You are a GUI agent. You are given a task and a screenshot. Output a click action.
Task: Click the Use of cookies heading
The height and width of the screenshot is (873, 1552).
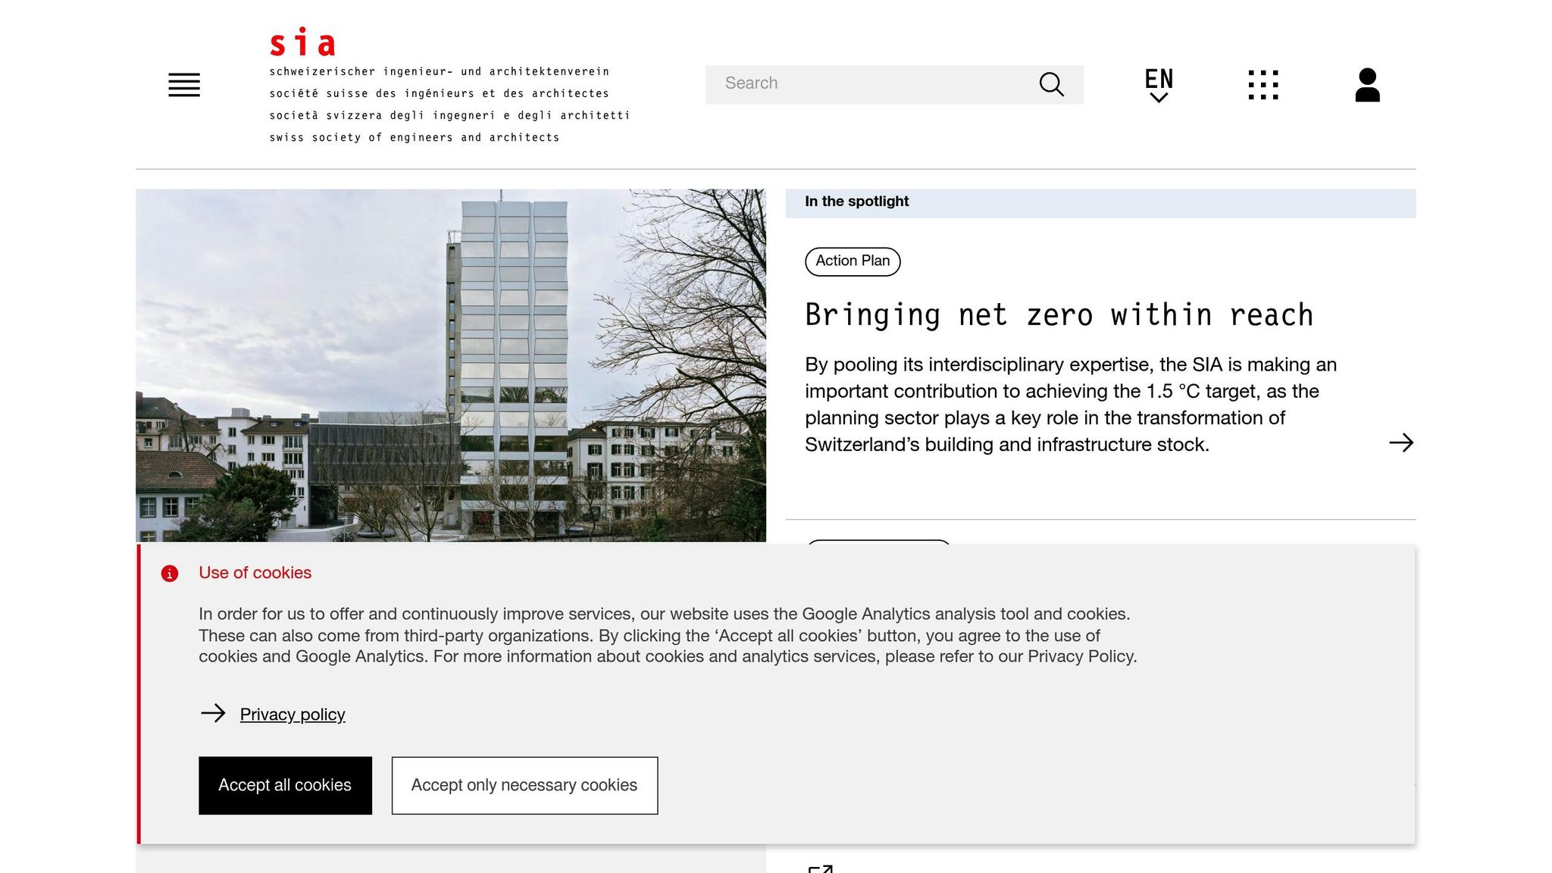[x=255, y=573]
